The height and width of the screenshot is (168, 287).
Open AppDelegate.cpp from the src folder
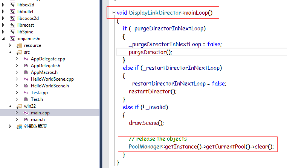pyautogui.click(x=48, y=59)
